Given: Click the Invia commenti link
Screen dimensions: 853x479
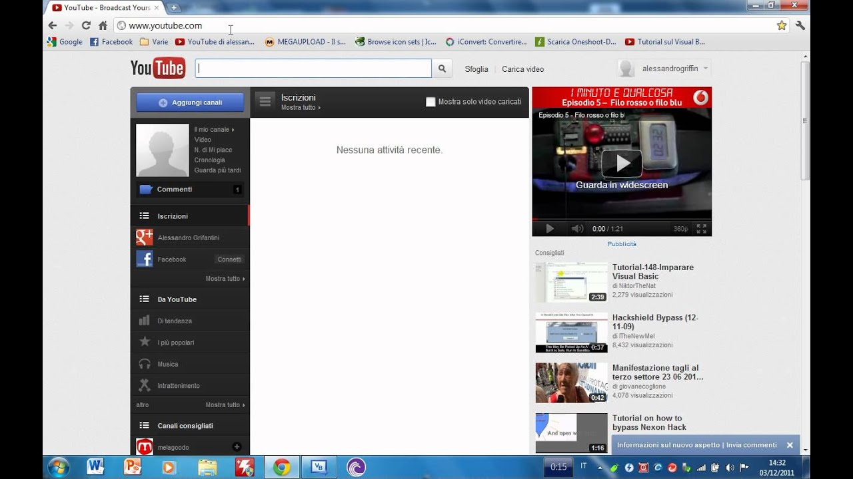Looking at the screenshot, I should click(752, 445).
